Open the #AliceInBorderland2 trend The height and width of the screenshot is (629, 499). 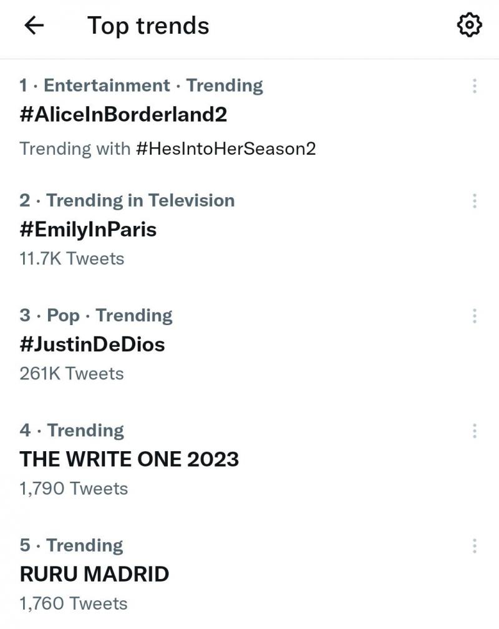[124, 115]
